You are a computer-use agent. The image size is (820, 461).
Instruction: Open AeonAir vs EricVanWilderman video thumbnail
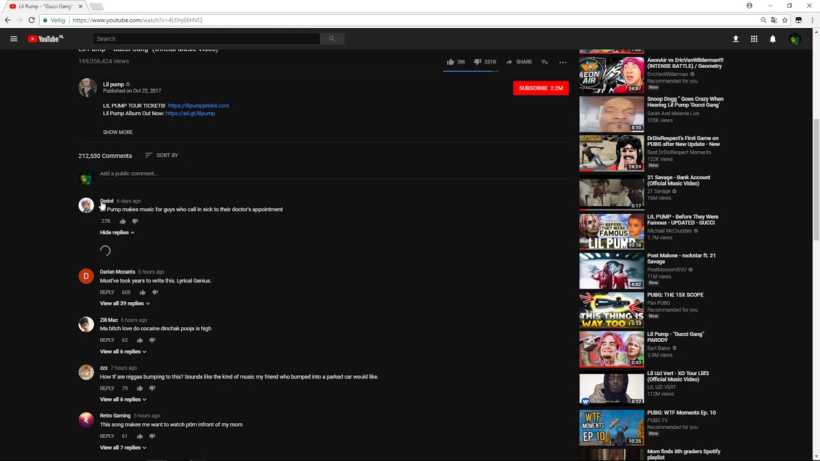pyautogui.click(x=612, y=75)
